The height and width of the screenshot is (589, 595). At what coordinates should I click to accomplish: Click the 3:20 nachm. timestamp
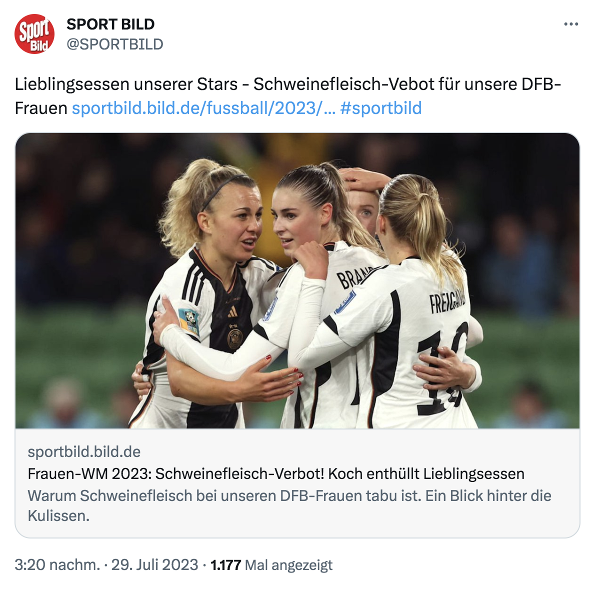coord(57,564)
